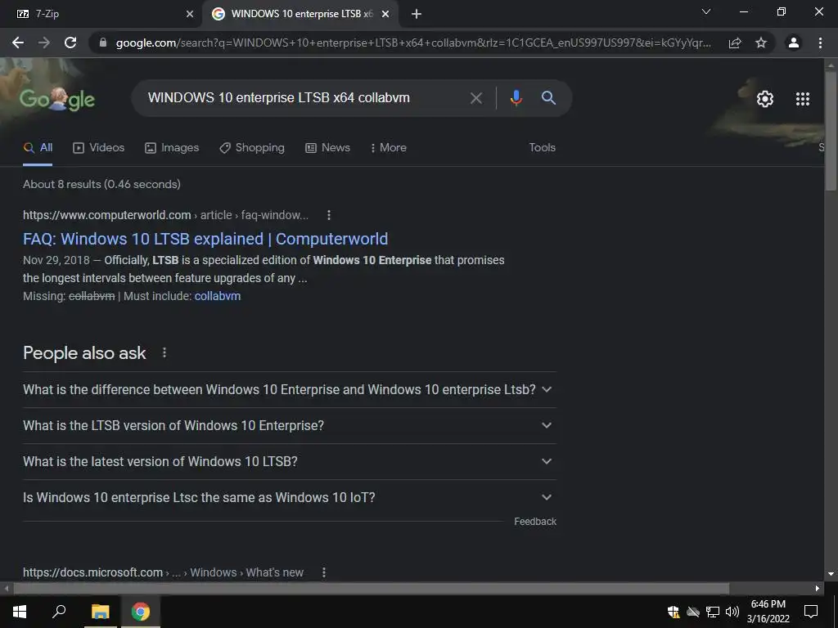838x628 pixels.
Task: Open the Google apps grid
Action: pyautogui.click(x=803, y=99)
